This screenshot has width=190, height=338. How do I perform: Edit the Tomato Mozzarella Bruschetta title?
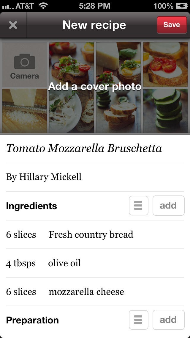point(84,148)
